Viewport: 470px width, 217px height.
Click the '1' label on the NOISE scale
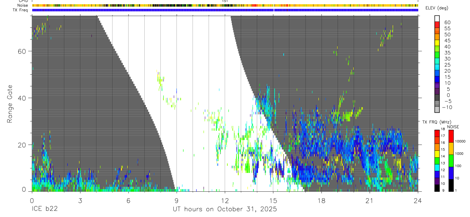[x=456, y=190]
